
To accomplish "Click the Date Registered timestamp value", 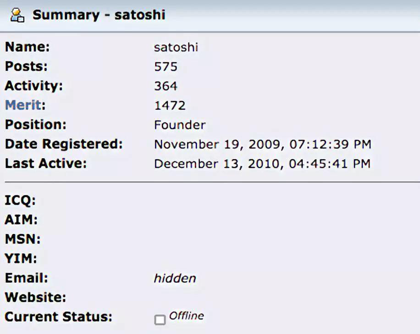I will pyautogui.click(x=263, y=144).
